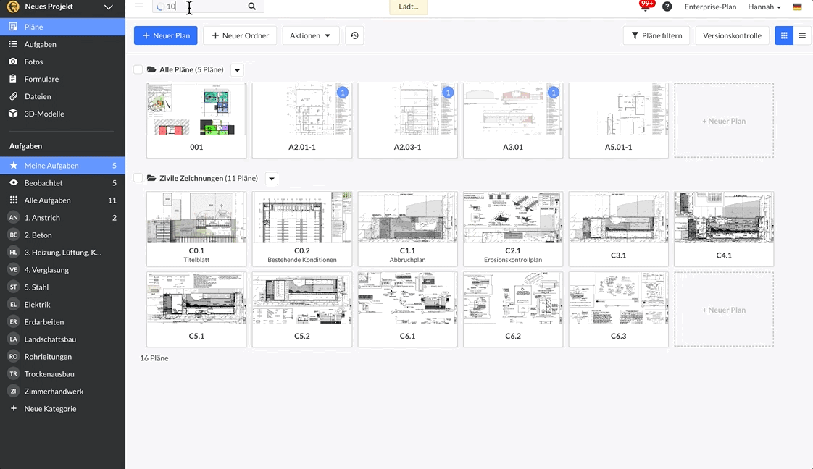Open the Hannah user menu
The height and width of the screenshot is (469, 813).
[764, 7]
